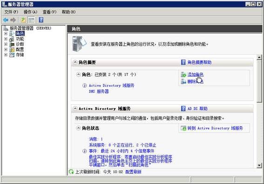Click the help icon next to 角色摘要帮助
Viewport: 264px width, 184px height.
coord(183,62)
